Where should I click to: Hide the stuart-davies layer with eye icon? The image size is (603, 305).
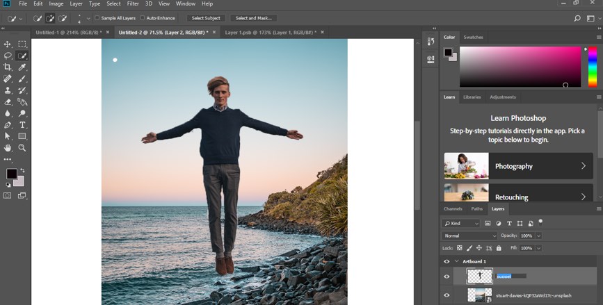coord(447,295)
